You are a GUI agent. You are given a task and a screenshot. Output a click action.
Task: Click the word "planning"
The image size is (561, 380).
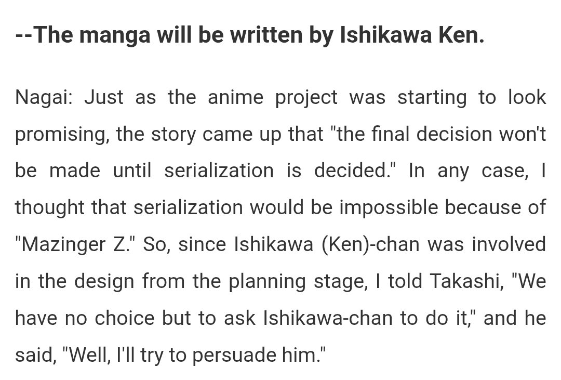tap(268, 282)
